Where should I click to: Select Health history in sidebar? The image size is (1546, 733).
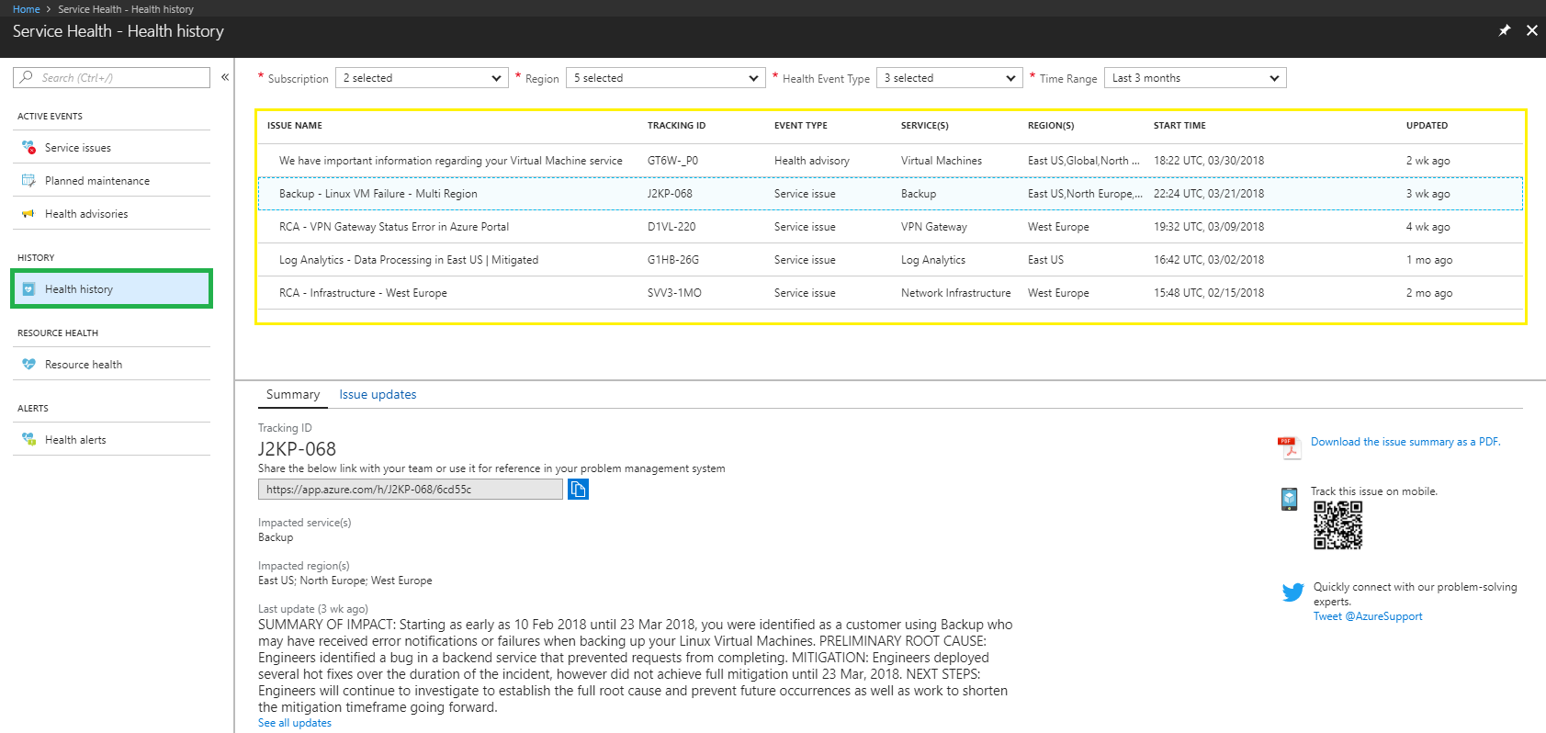[111, 288]
